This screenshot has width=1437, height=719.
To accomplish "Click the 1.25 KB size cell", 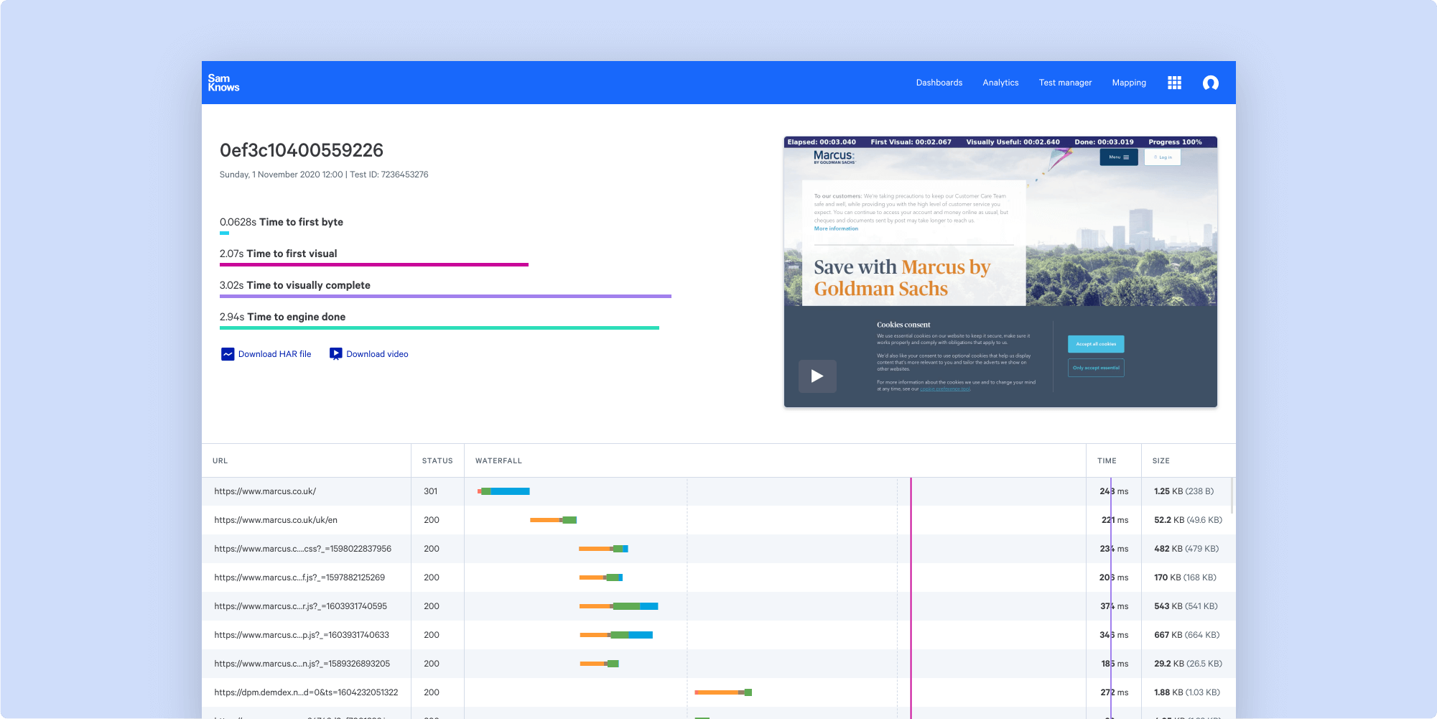I will [x=1183, y=491].
